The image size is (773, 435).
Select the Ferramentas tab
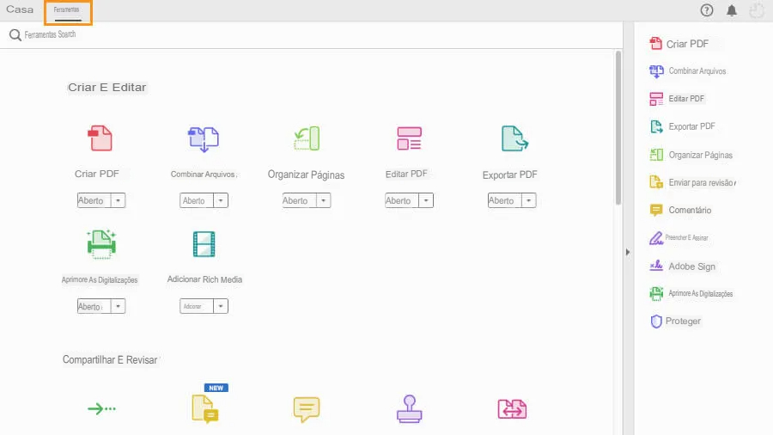click(68, 12)
